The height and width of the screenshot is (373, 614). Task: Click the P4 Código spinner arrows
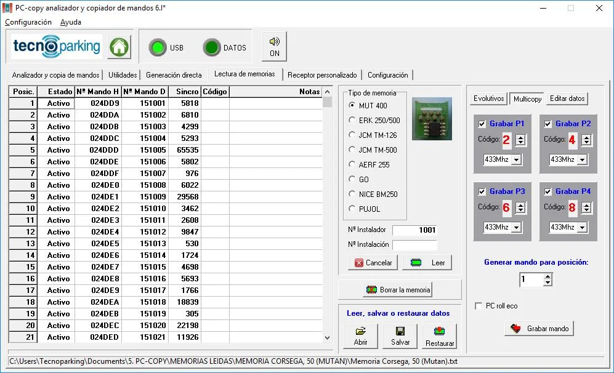tap(586, 207)
